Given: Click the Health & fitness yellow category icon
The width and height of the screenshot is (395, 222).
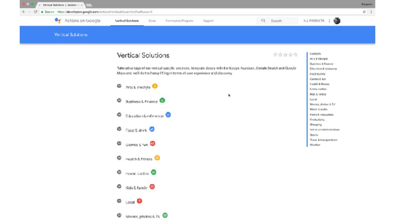Looking at the screenshot, I should click(x=157, y=158).
